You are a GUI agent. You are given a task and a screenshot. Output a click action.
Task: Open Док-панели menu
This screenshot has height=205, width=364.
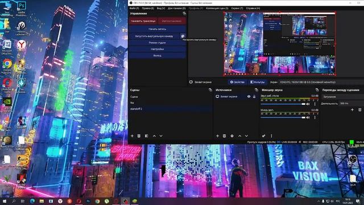(177, 9)
